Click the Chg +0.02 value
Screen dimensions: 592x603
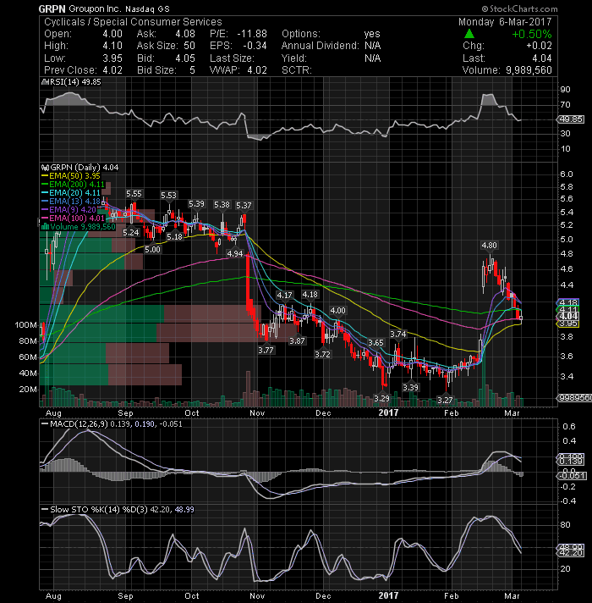pyautogui.click(x=539, y=46)
